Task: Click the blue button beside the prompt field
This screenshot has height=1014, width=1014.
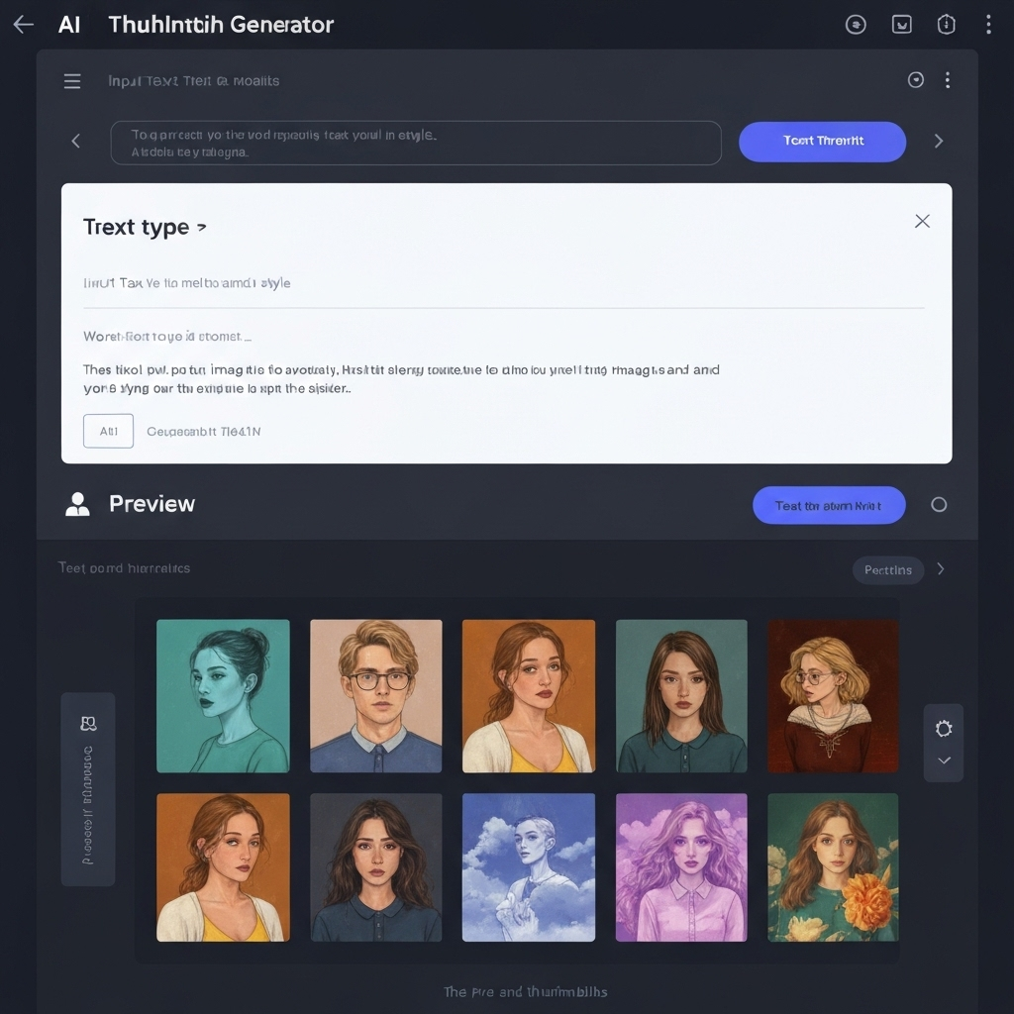Action: tap(822, 142)
